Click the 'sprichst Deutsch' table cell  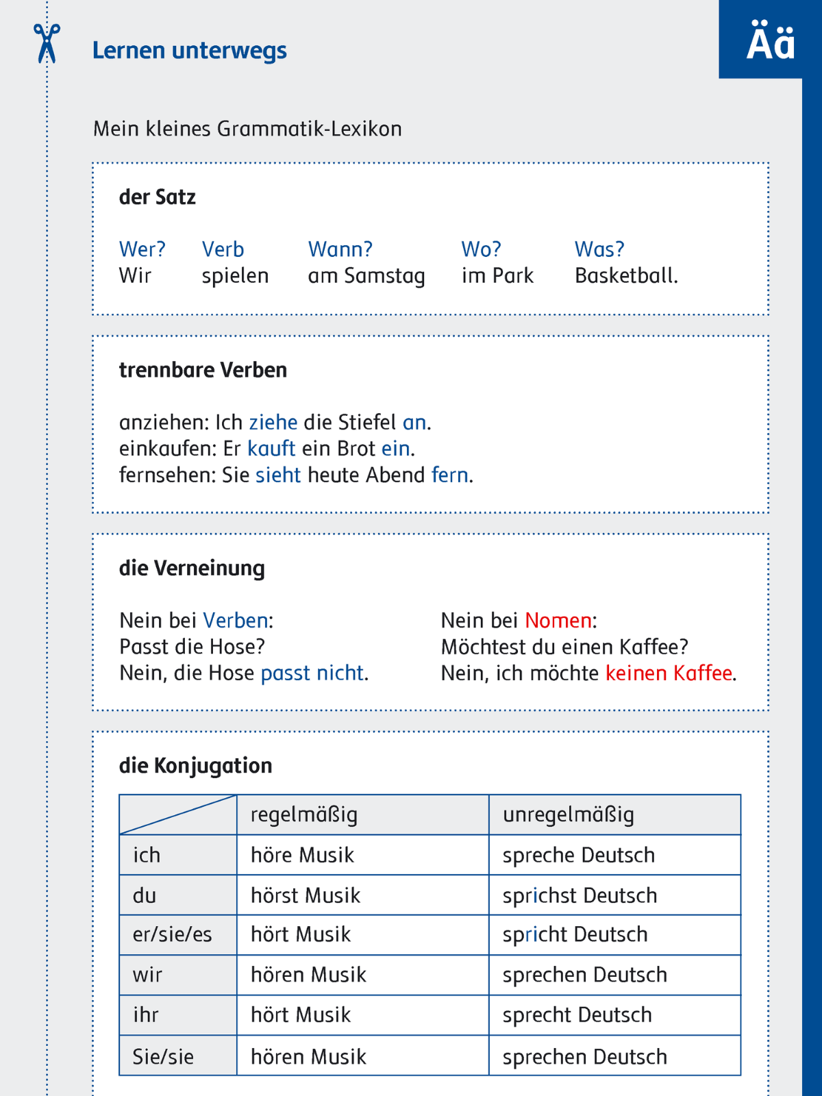point(580,895)
